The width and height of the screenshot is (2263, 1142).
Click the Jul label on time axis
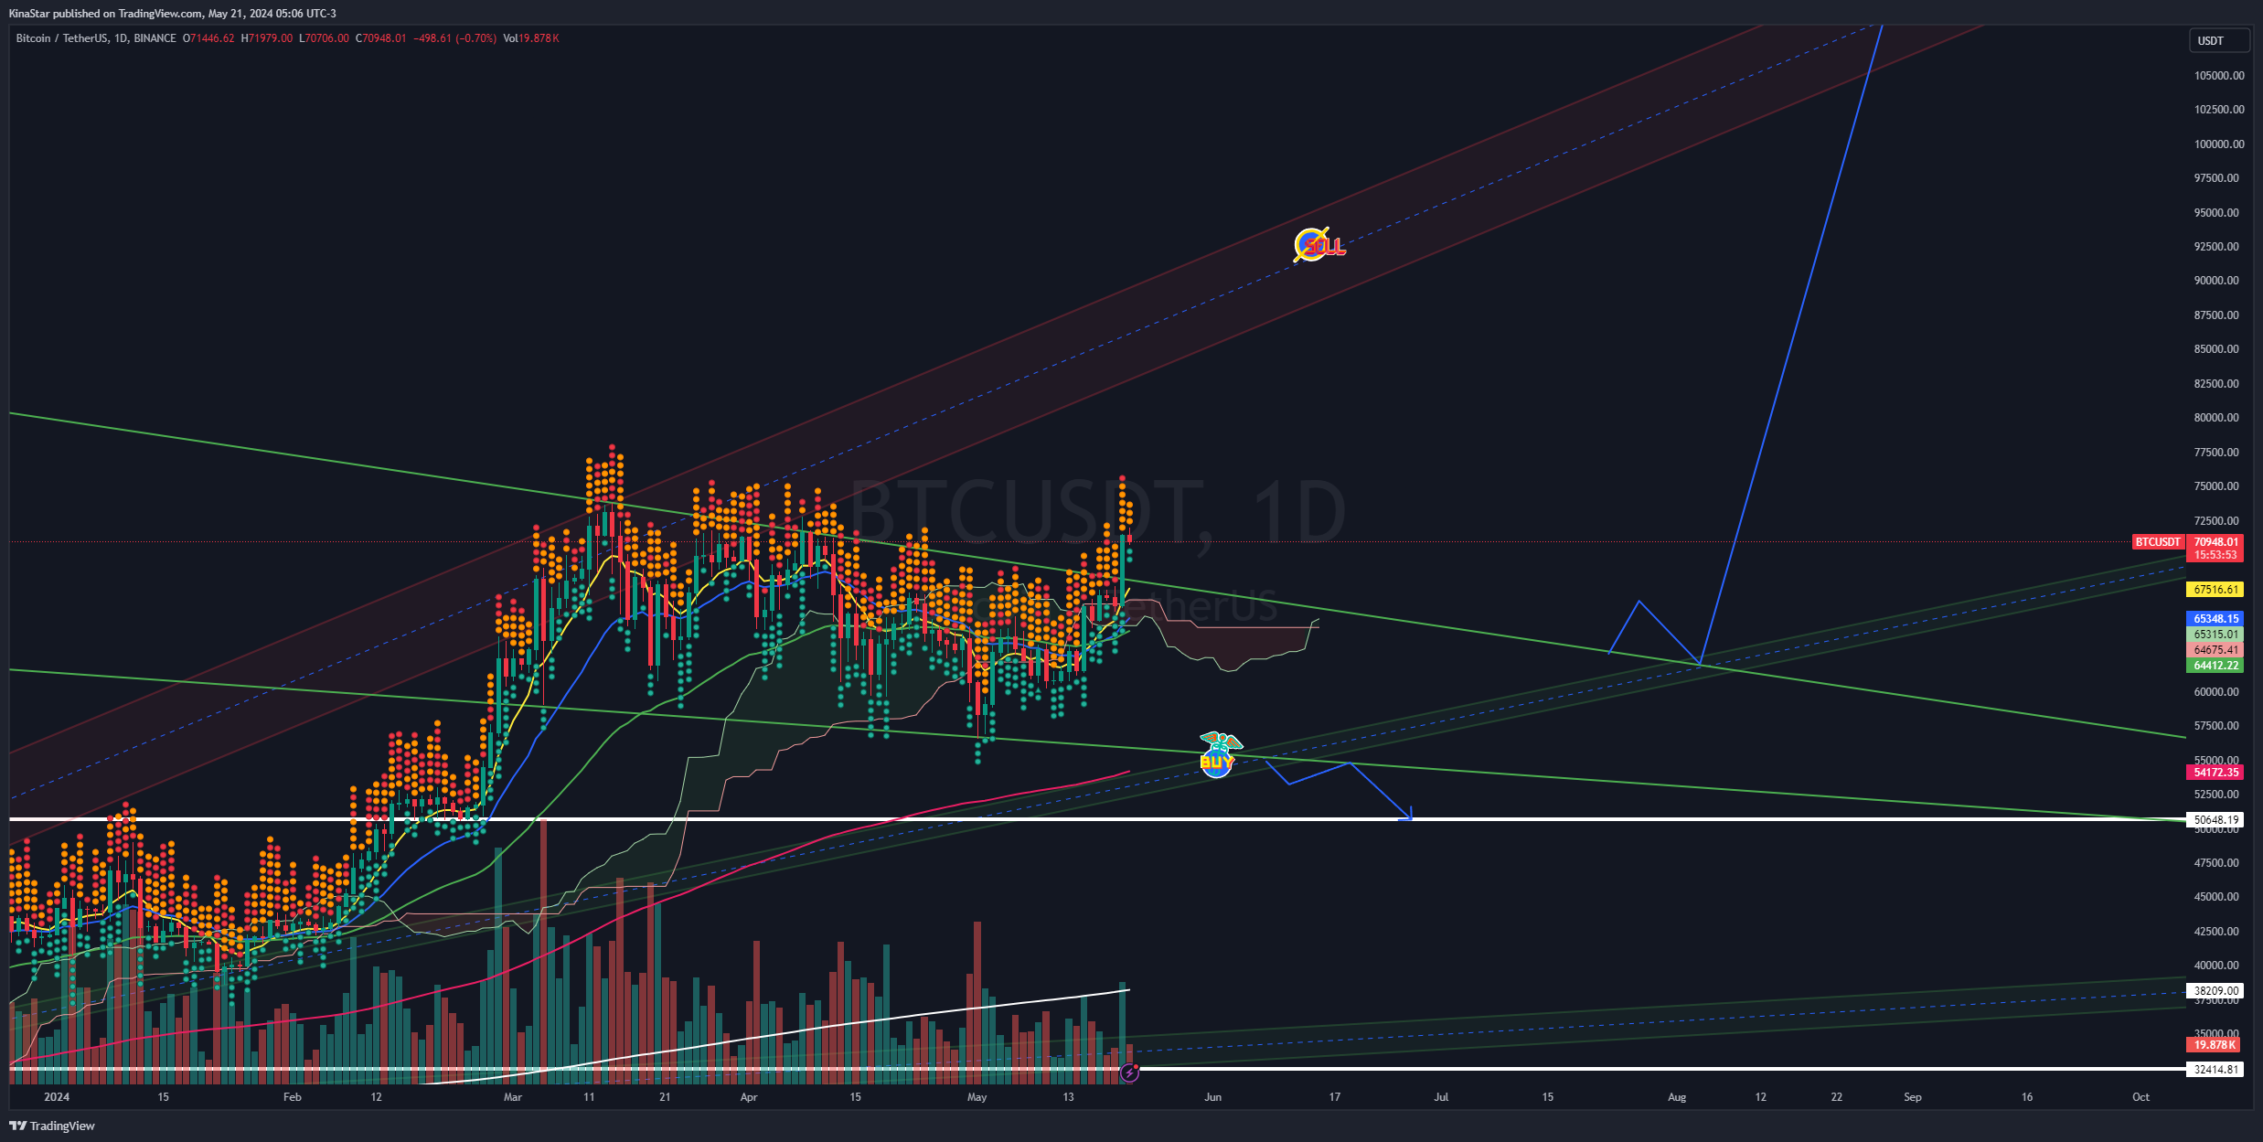[1441, 1097]
